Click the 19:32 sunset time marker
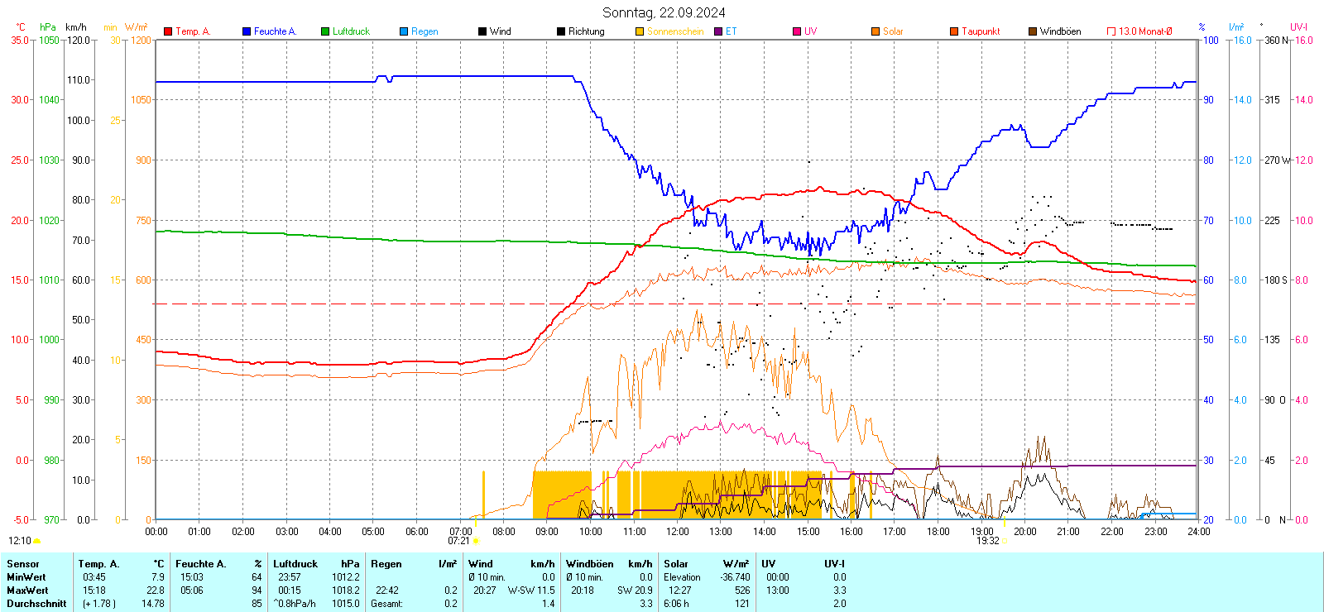1324x612 pixels. [x=987, y=541]
